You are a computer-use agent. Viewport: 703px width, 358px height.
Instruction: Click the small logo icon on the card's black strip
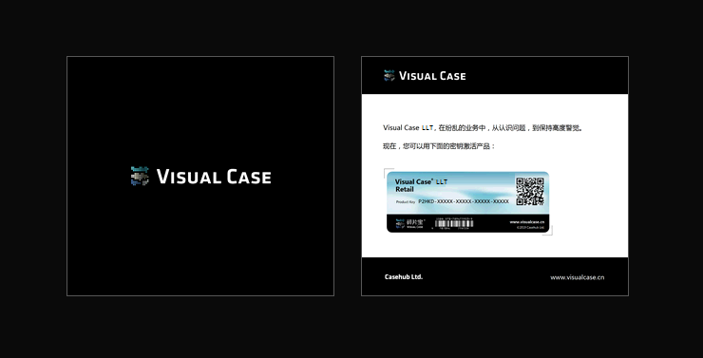tap(400, 223)
